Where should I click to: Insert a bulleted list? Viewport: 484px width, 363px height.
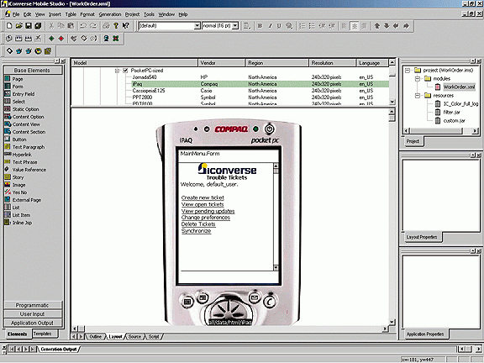click(x=312, y=26)
